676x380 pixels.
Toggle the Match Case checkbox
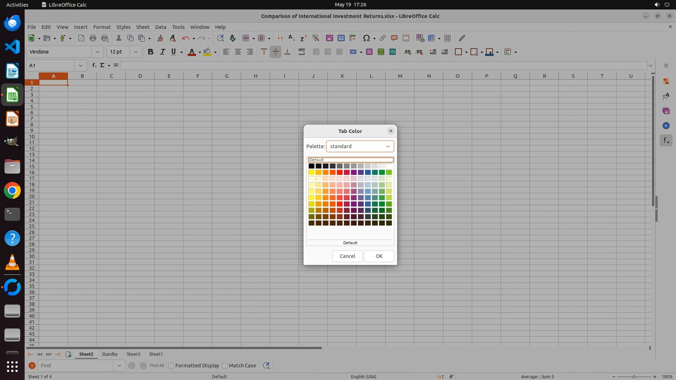[225, 366]
